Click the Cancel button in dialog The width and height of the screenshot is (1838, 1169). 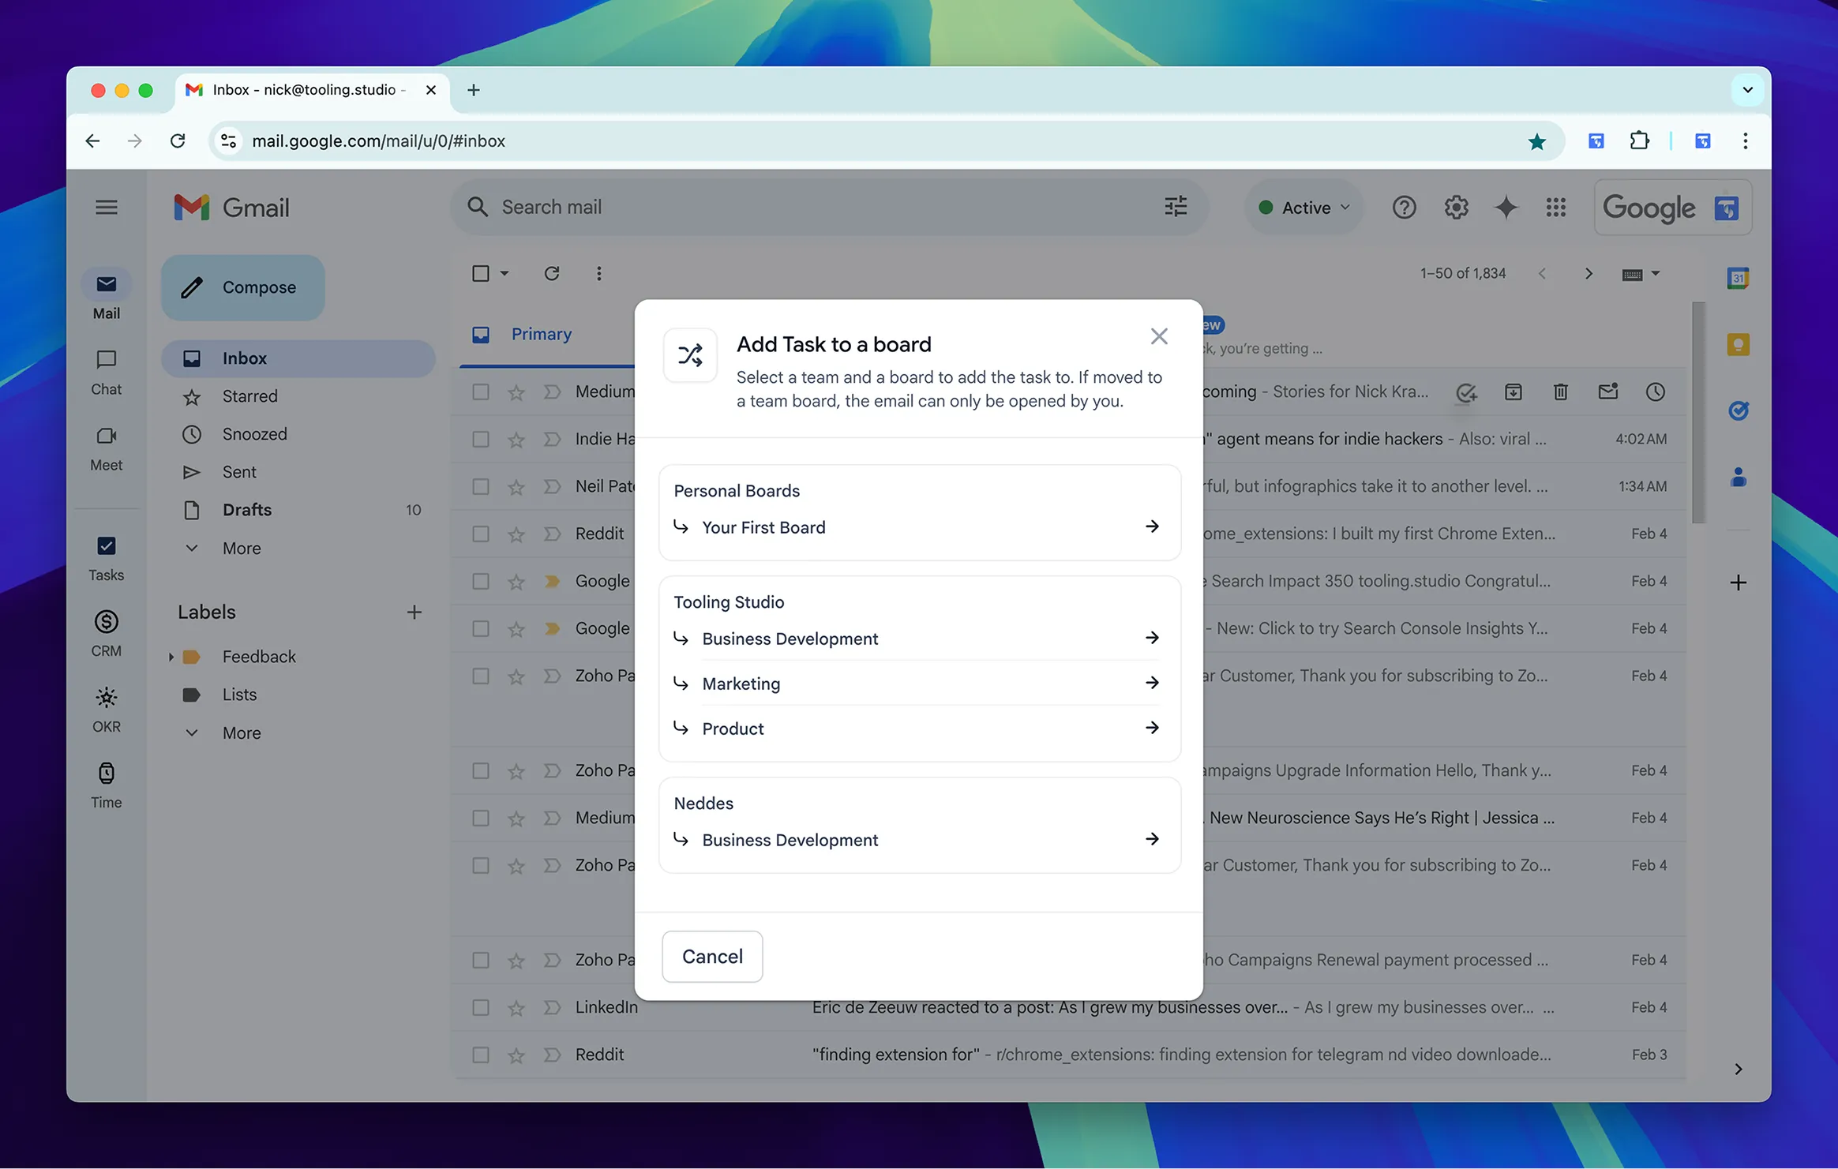coord(712,956)
